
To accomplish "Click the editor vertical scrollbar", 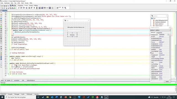I will pos(176,44).
